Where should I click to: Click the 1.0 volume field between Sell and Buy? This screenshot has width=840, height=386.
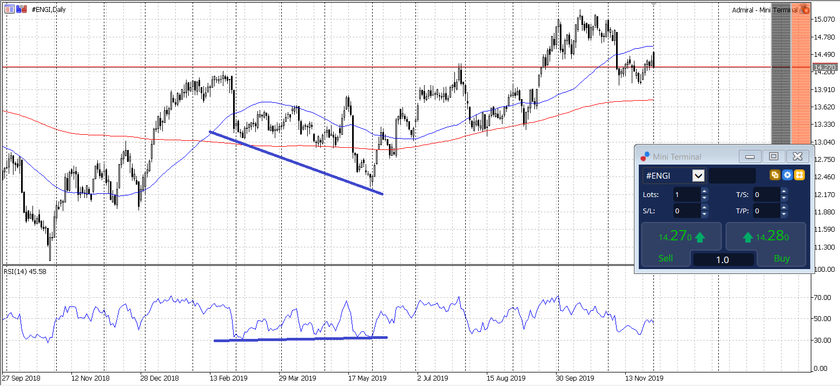point(723,260)
